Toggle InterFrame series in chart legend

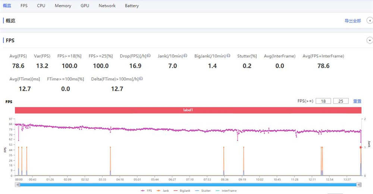tap(226, 191)
